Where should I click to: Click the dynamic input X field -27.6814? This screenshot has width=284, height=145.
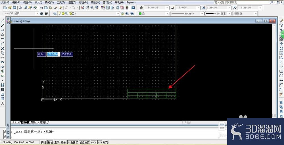tap(53, 54)
